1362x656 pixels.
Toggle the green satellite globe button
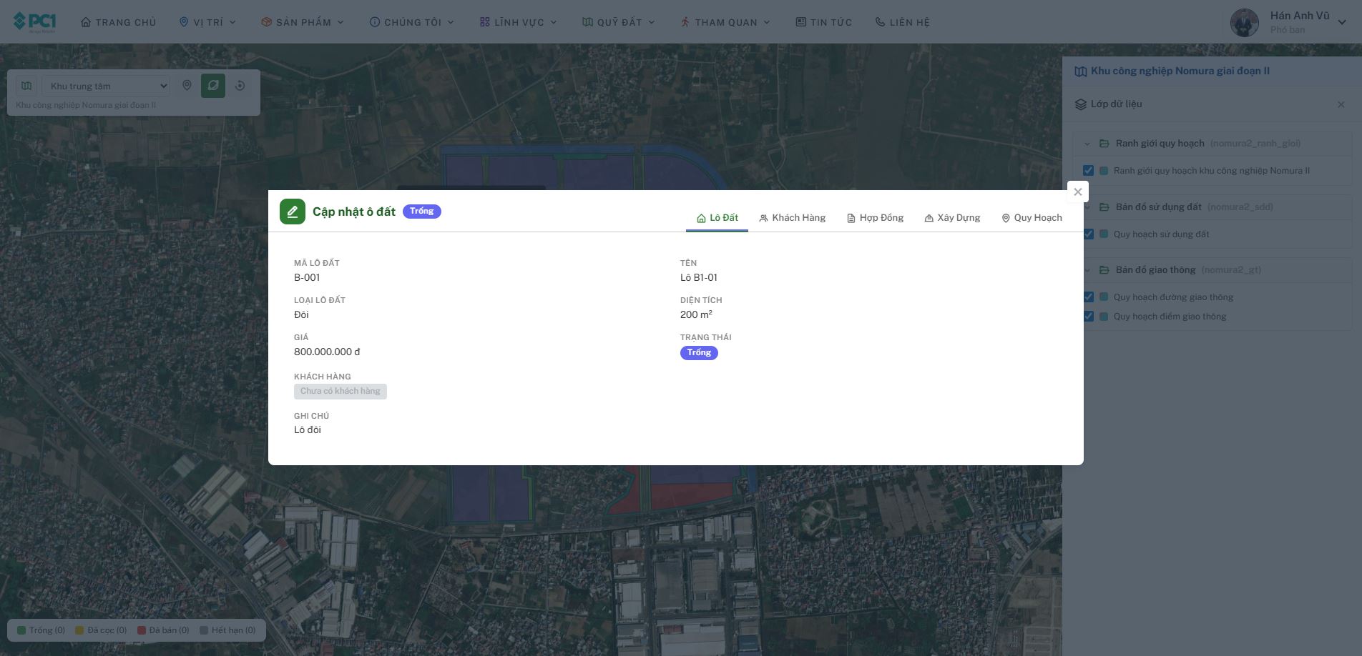coord(212,86)
